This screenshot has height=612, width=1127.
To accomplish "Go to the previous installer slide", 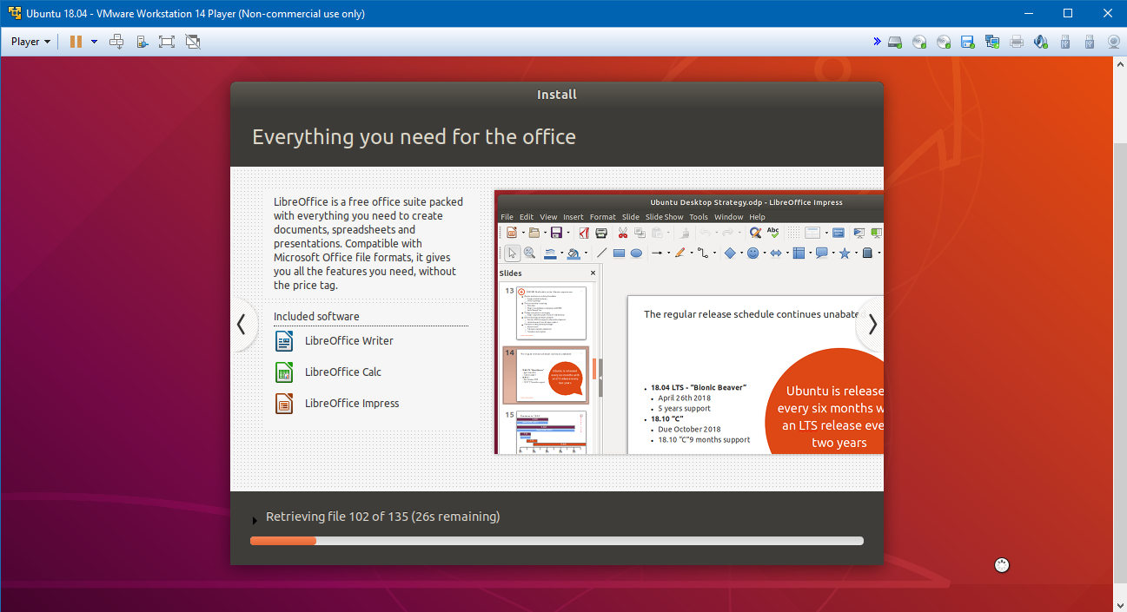I will pos(242,325).
